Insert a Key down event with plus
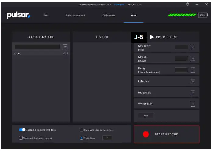Screen dimensions: 213x151 point(193,47)
